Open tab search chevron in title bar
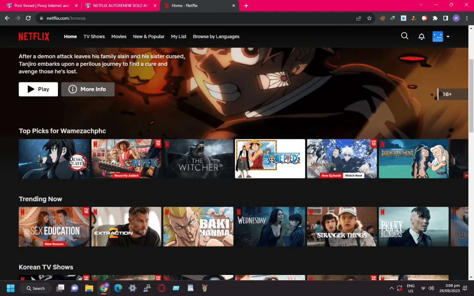Image resolution: width=474 pixels, height=296 pixels. click(x=420, y=5)
